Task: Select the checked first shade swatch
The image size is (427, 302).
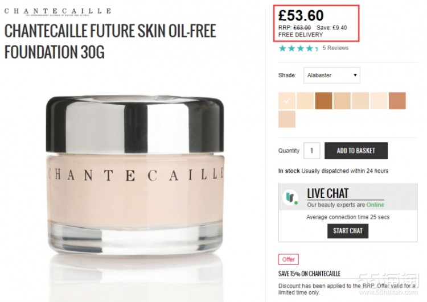Action: [x=286, y=101]
